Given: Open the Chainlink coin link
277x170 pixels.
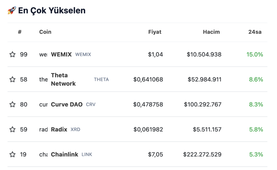Looking at the screenshot, I should click(x=65, y=155).
